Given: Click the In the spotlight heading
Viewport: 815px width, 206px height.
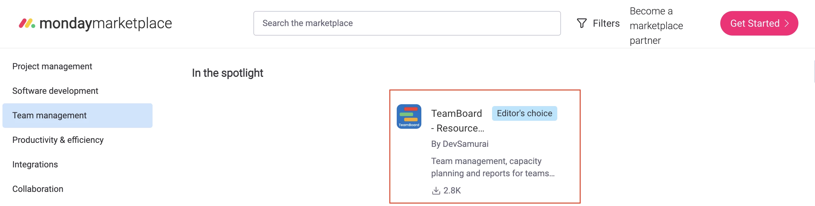Looking at the screenshot, I should tap(228, 73).
